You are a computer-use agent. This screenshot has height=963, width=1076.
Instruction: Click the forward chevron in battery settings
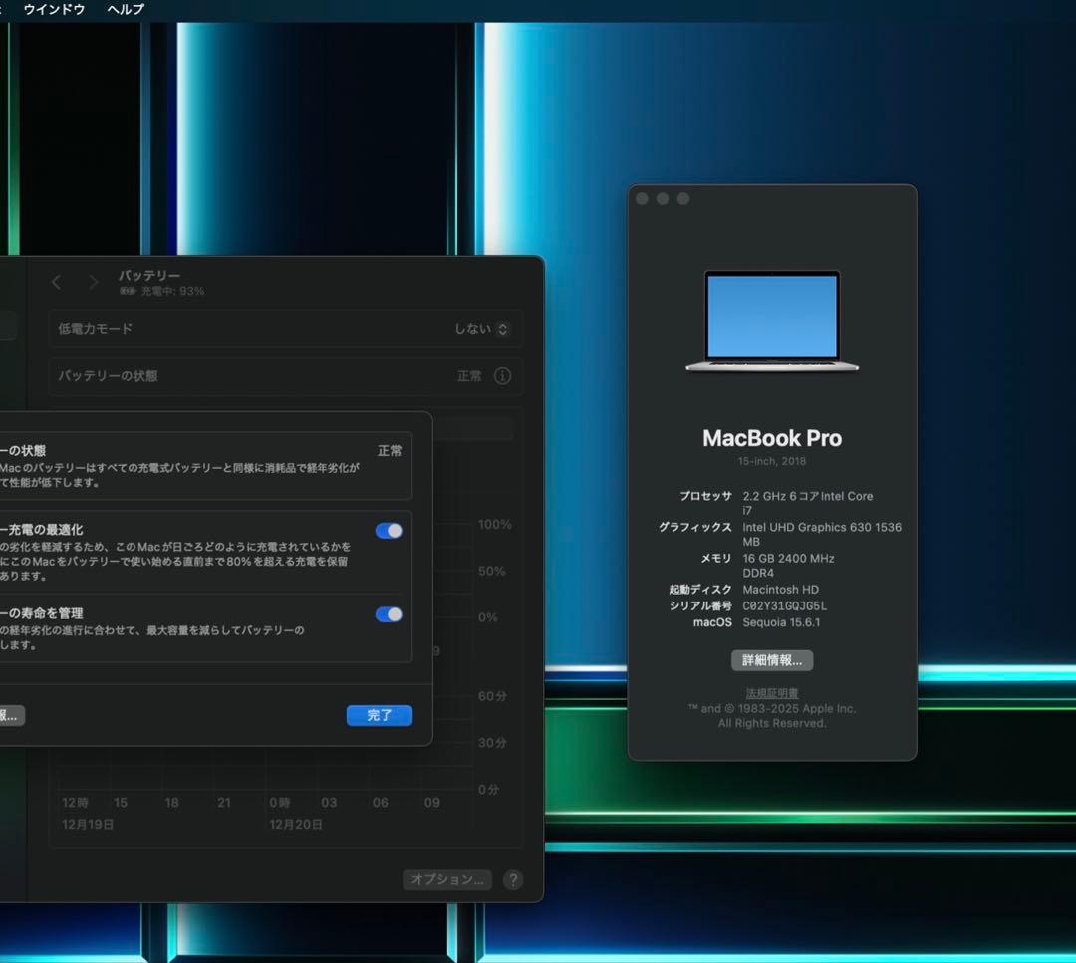92,282
